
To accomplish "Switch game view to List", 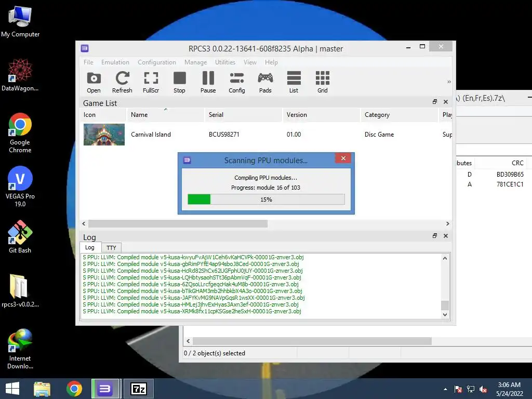I will point(294,82).
